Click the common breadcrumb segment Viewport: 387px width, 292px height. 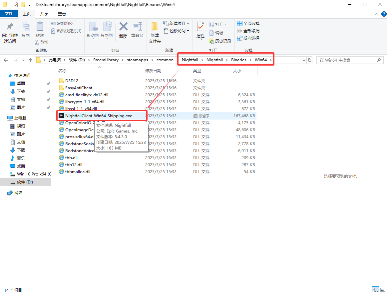(165, 60)
